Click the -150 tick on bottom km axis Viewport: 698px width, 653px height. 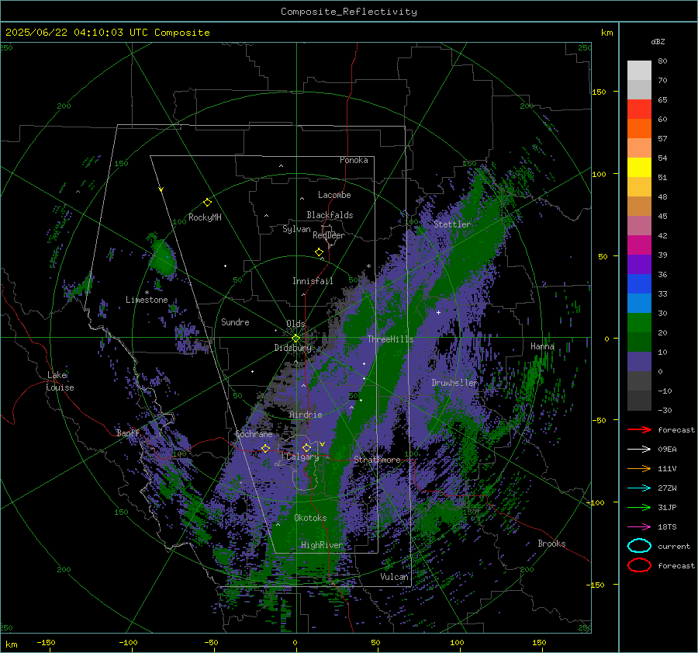point(46,642)
